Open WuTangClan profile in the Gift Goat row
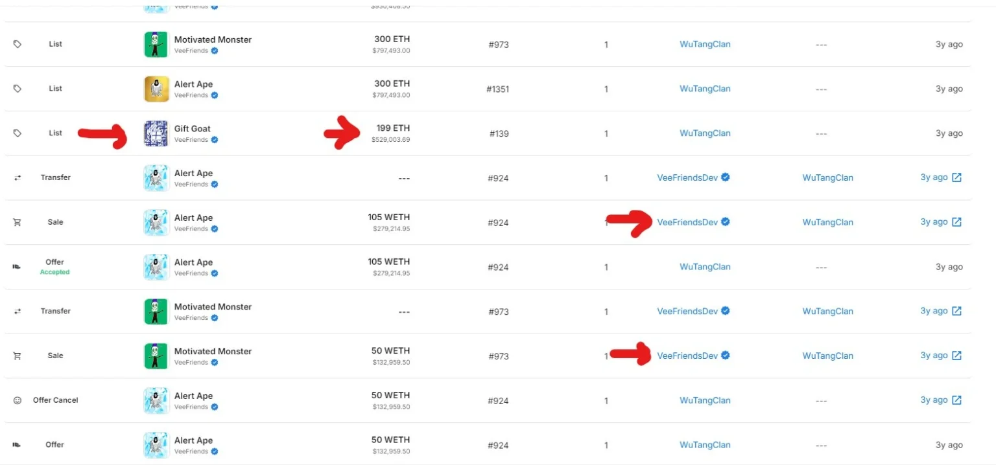 point(705,133)
